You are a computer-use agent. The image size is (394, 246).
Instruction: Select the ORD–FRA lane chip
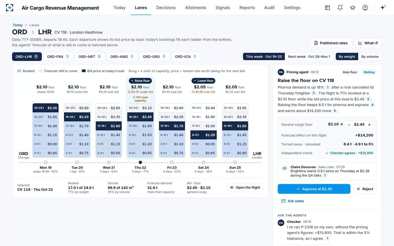(x=58, y=57)
